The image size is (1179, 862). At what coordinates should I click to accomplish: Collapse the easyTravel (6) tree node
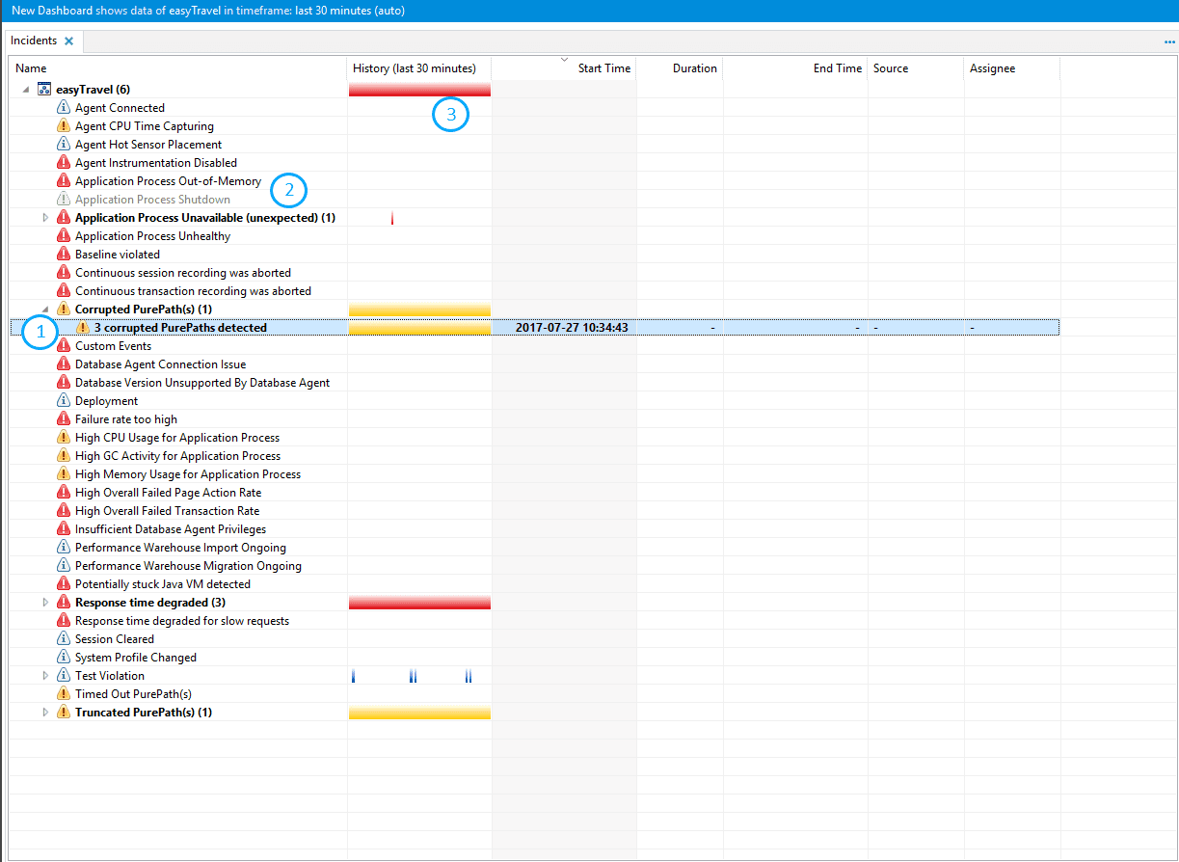coord(26,90)
